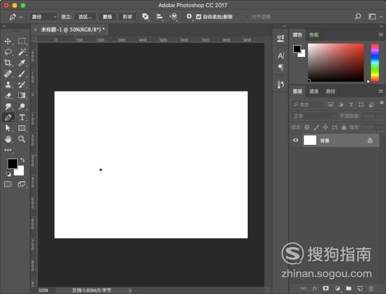386x294 pixels.
Task: Select the Brush tool
Action: pyautogui.click(x=21, y=74)
